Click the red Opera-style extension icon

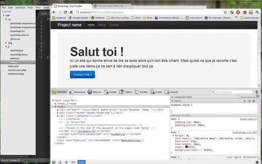[238, 12]
